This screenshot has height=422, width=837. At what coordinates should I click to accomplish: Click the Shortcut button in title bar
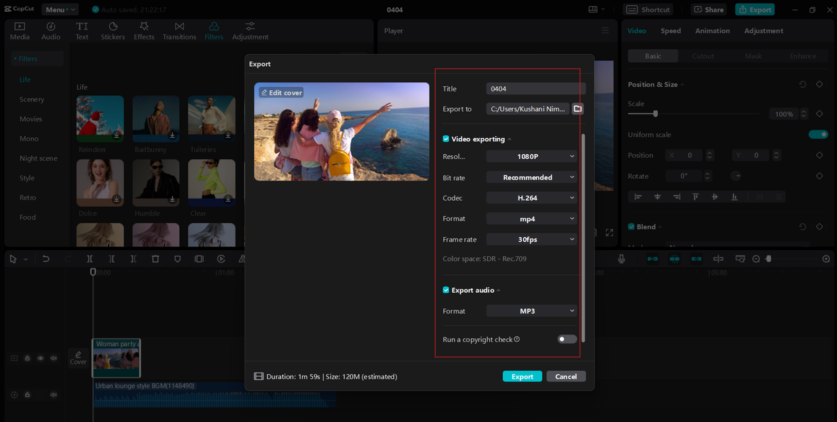click(648, 10)
